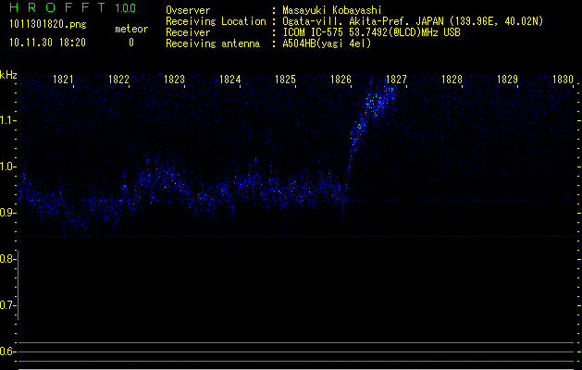Click the 1821 time marker
The height and width of the screenshot is (370, 582).
point(63,79)
